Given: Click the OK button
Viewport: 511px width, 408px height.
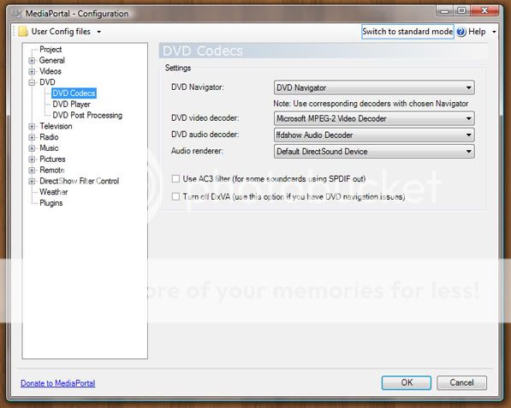Looking at the screenshot, I should pyautogui.click(x=407, y=382).
